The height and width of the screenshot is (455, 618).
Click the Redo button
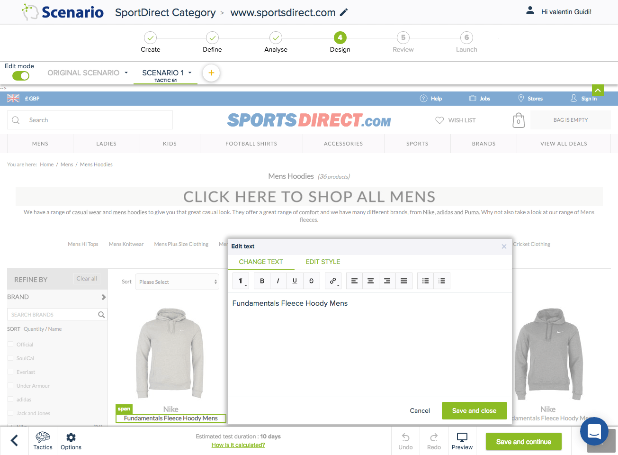pyautogui.click(x=434, y=441)
